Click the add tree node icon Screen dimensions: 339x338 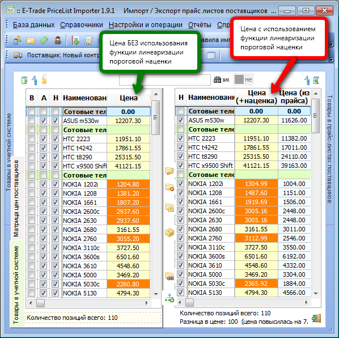pyautogui.click(x=169, y=298)
